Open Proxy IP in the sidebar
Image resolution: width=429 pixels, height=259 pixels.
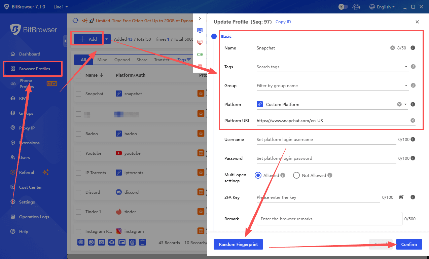point(27,128)
